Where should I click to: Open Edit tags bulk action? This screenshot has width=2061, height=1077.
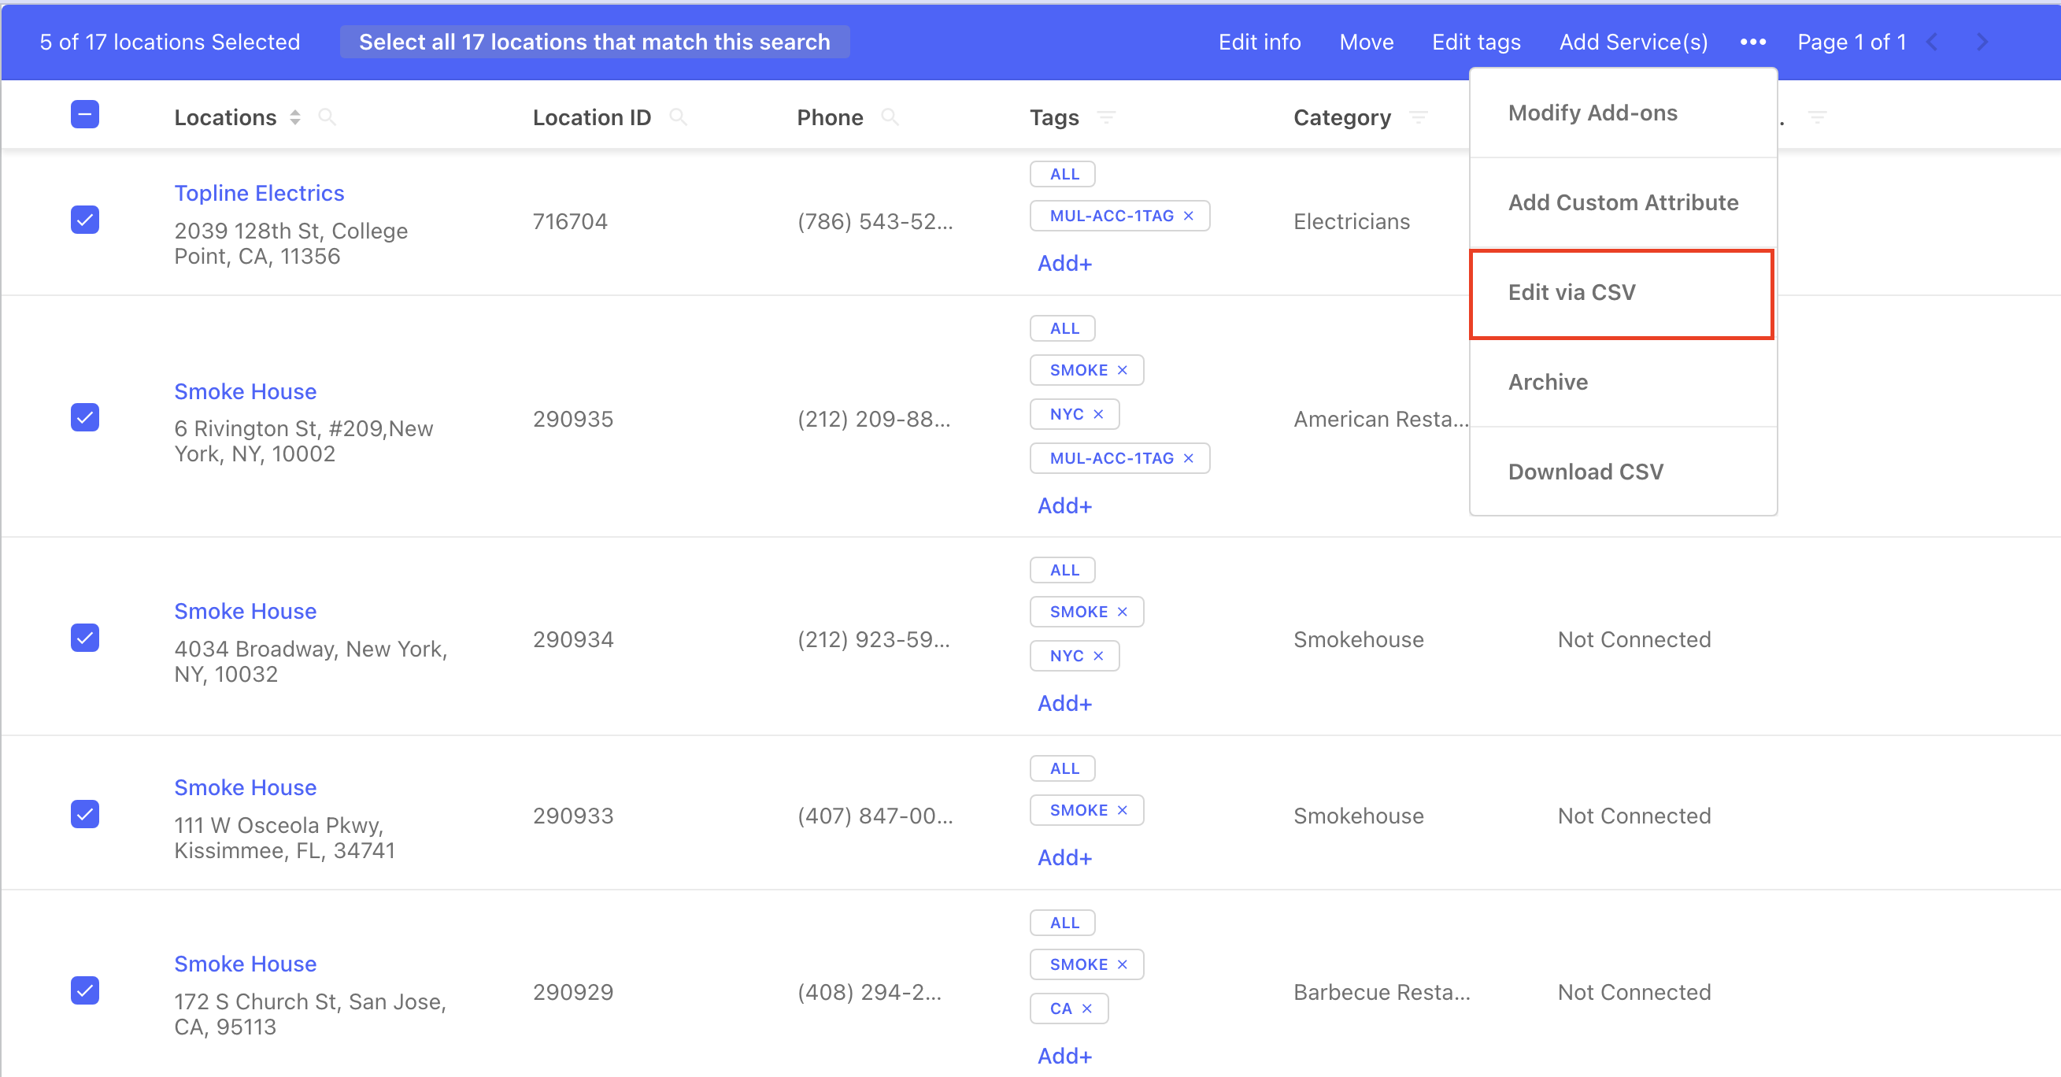point(1476,42)
